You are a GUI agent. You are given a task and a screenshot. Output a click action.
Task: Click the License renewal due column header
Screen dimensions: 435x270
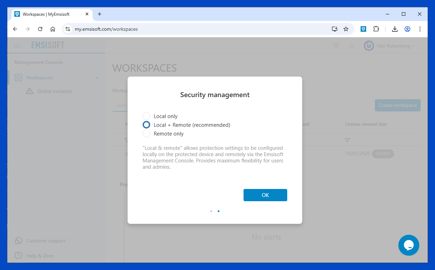point(366,124)
